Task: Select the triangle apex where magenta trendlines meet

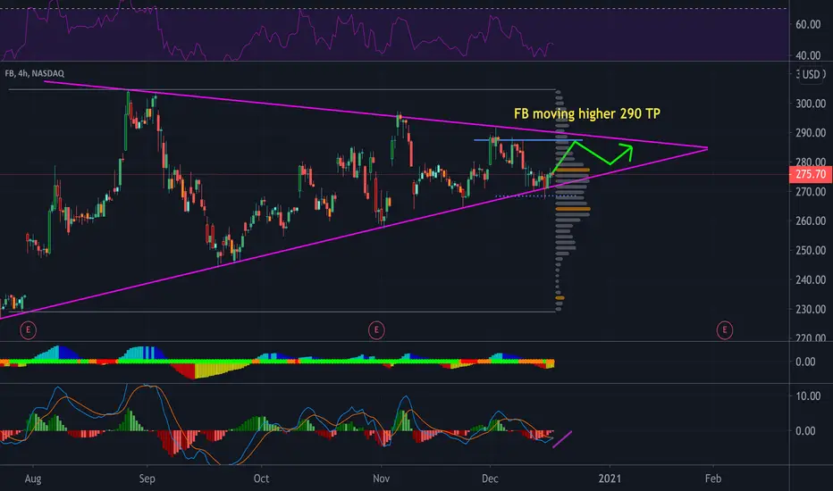Action: [x=707, y=148]
